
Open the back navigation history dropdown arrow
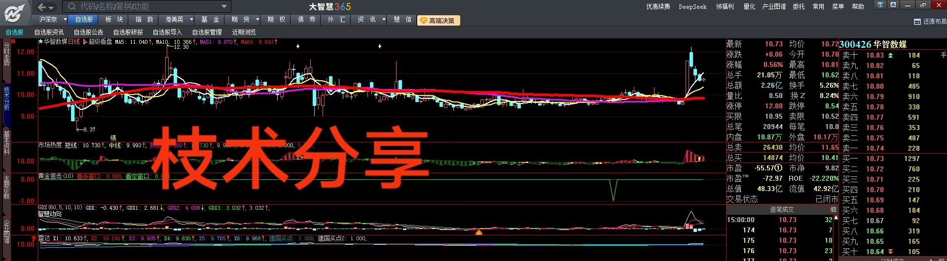click(x=51, y=7)
